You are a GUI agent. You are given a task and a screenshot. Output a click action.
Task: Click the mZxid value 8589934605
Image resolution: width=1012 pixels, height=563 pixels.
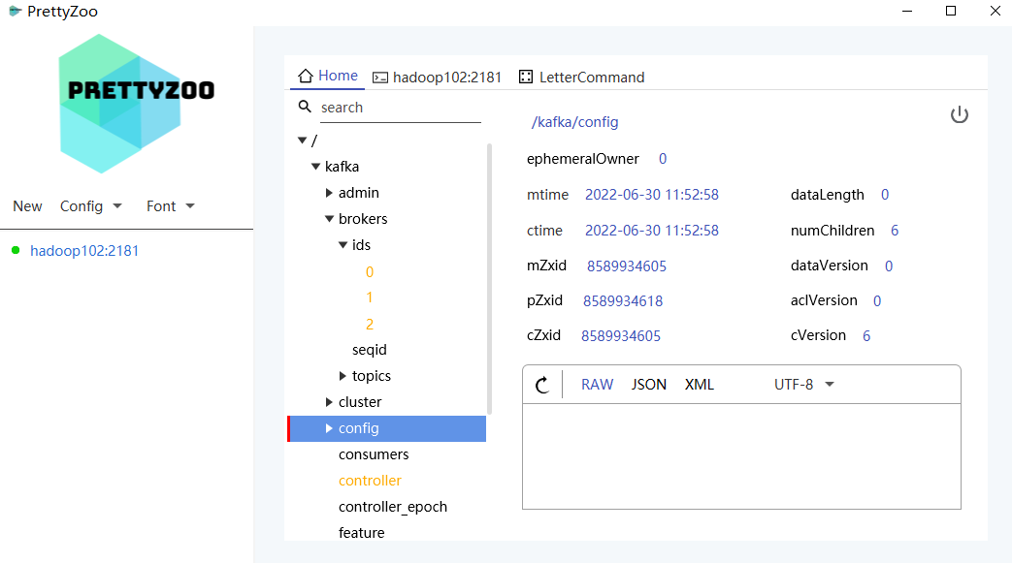pos(627,266)
